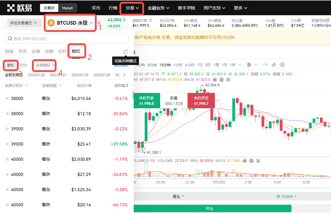Switch to MetaX mode

[67, 8]
